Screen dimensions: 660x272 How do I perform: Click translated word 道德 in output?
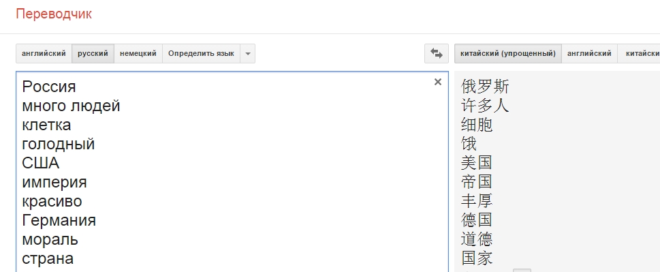coord(477,239)
